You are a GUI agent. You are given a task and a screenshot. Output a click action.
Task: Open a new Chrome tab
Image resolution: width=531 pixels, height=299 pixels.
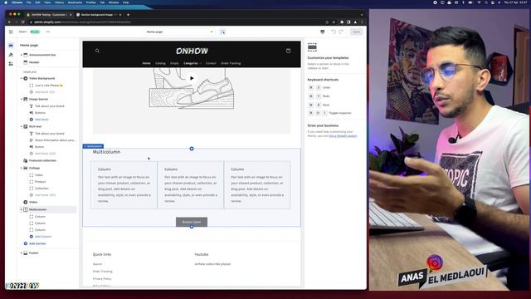pos(128,15)
